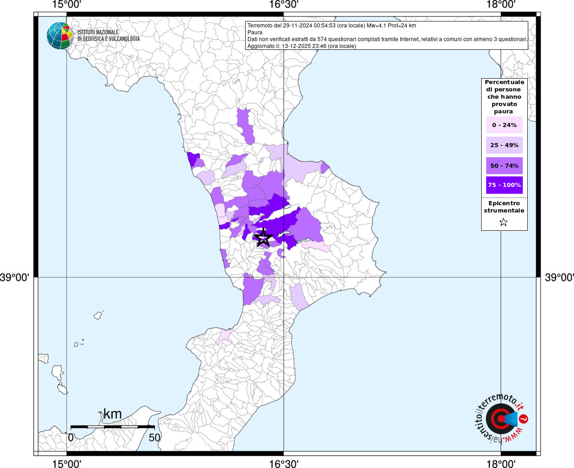Select the star symbol in the legend
This screenshot has width=574, height=468.
coord(504,223)
